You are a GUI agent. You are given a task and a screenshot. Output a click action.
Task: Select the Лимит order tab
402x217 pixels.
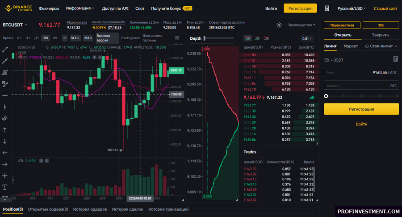pyautogui.click(x=330, y=46)
